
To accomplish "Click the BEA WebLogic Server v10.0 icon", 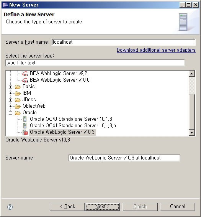I will click(x=25, y=80).
